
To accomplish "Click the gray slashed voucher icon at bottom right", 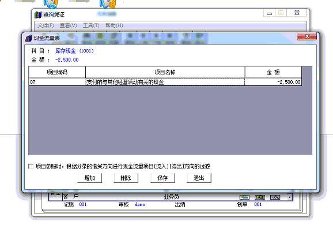I will (275, 197).
